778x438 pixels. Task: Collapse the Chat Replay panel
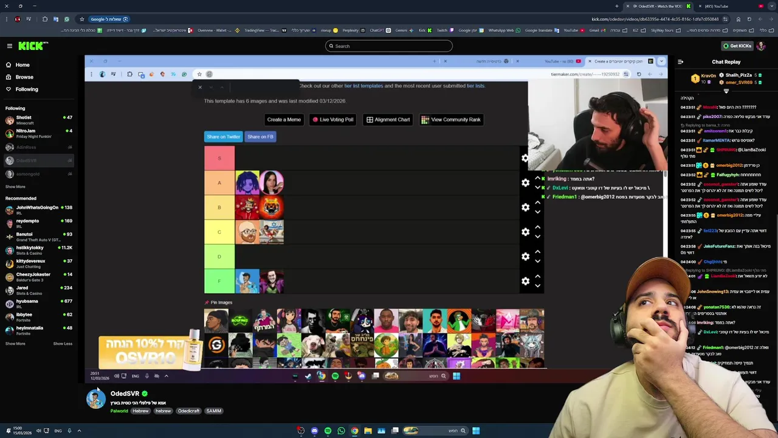(x=680, y=61)
